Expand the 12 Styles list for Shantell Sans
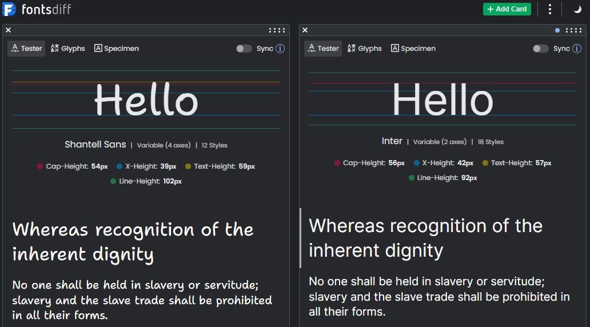This screenshot has width=590, height=327. click(x=214, y=145)
